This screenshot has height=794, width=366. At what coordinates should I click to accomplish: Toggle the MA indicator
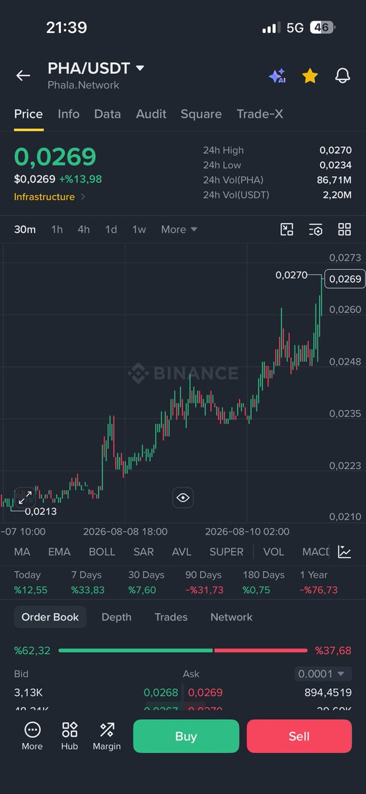22,552
